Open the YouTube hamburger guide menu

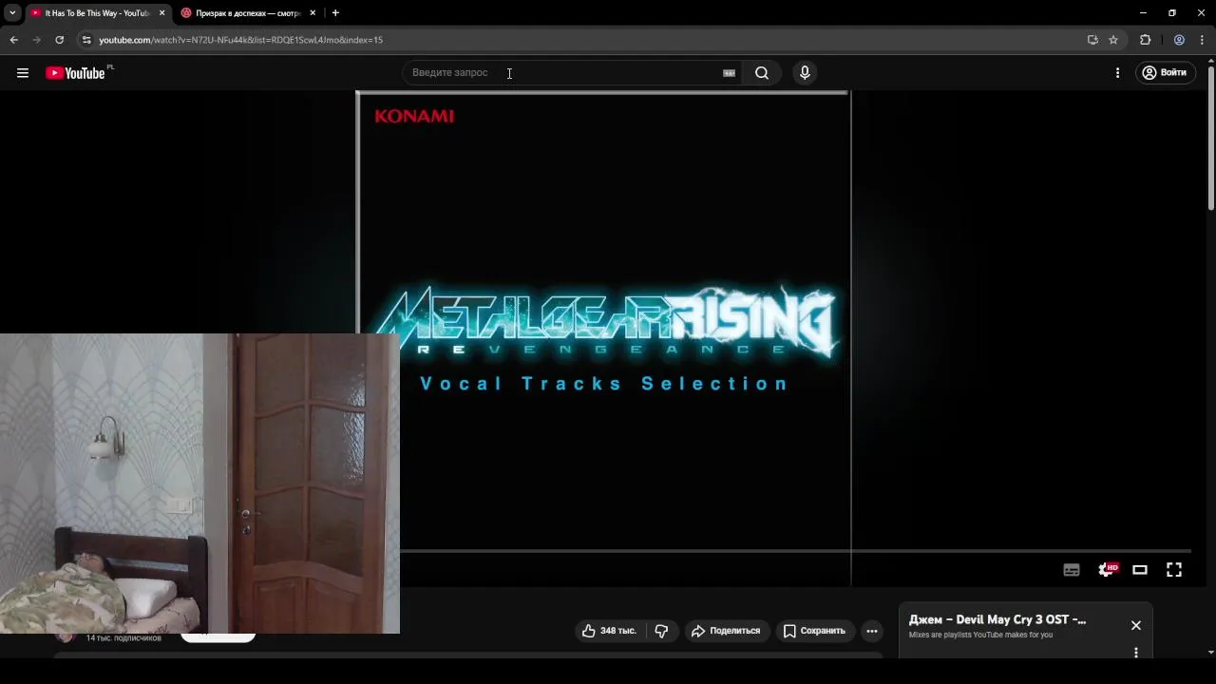pos(23,73)
